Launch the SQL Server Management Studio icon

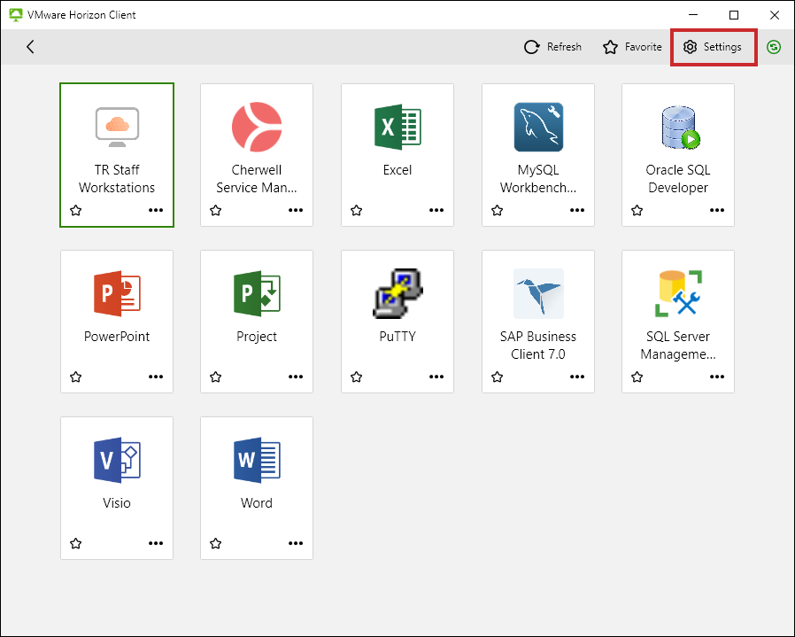(x=678, y=293)
